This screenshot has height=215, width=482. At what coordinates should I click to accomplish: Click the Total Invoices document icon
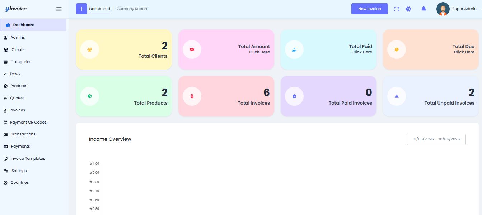coord(192,96)
